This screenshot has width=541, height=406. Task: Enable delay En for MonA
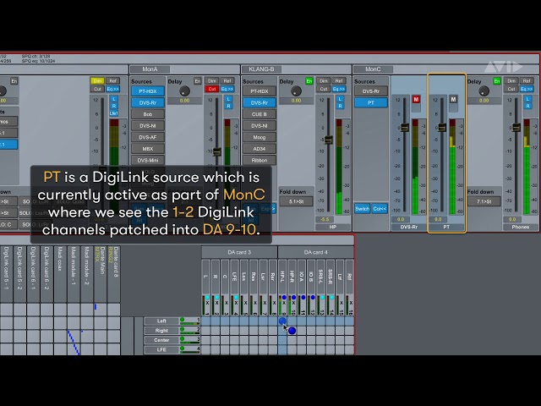point(198,81)
